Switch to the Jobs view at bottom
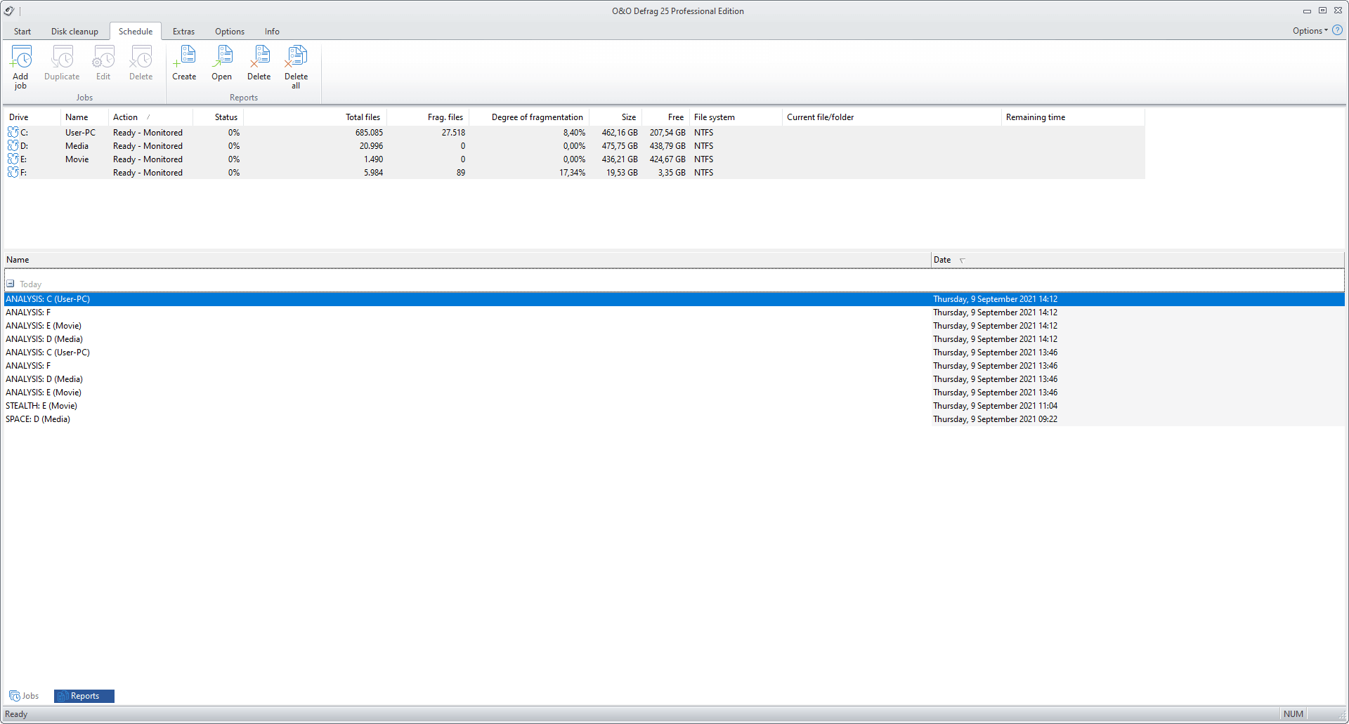This screenshot has width=1349, height=724. 25,696
